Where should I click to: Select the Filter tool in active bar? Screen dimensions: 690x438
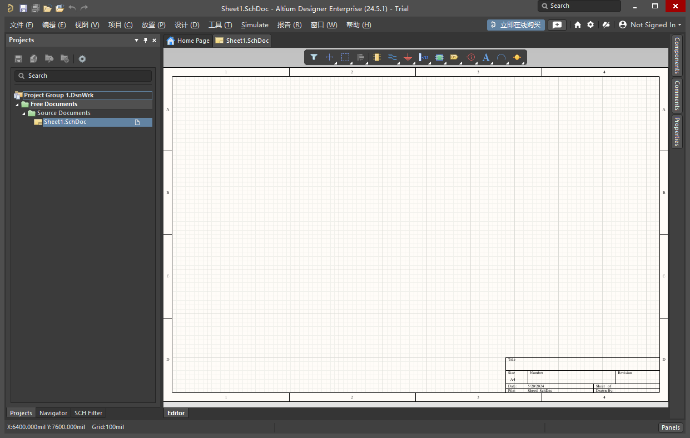[x=314, y=57]
